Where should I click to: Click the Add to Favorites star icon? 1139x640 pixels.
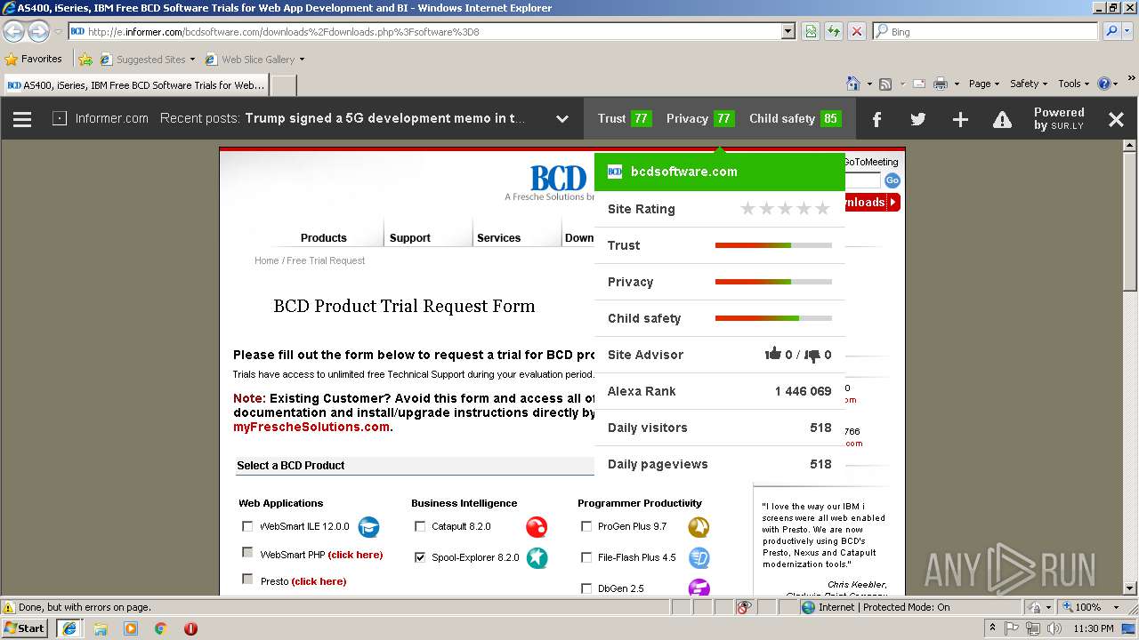tap(85, 60)
